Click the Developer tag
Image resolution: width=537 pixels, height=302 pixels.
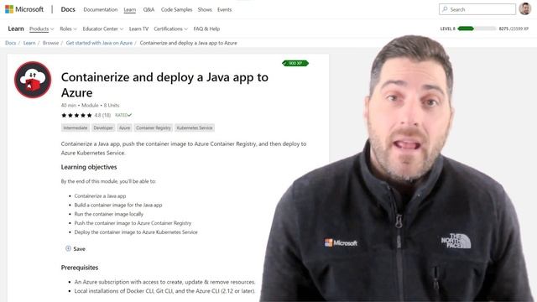coord(103,128)
